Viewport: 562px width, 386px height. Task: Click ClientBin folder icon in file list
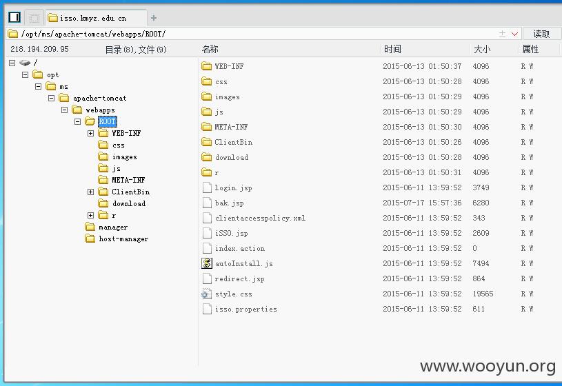click(x=206, y=142)
